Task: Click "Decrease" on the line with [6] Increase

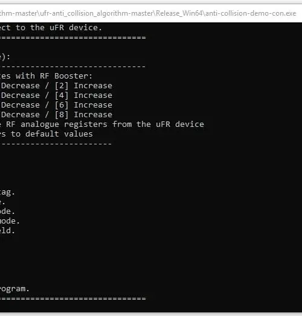Action: pyautogui.click(x=21, y=105)
